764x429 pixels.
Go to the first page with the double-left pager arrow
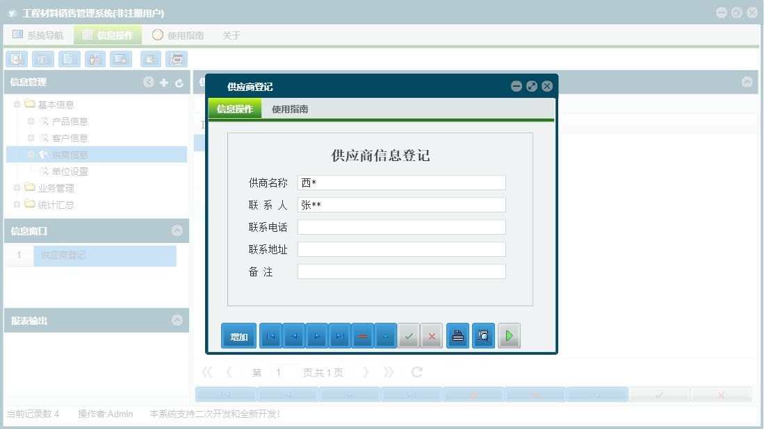pos(206,372)
